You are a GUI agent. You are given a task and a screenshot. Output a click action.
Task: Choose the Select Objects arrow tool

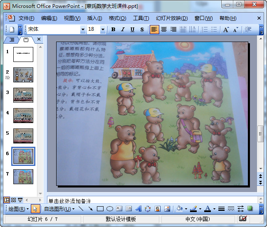click(35, 209)
